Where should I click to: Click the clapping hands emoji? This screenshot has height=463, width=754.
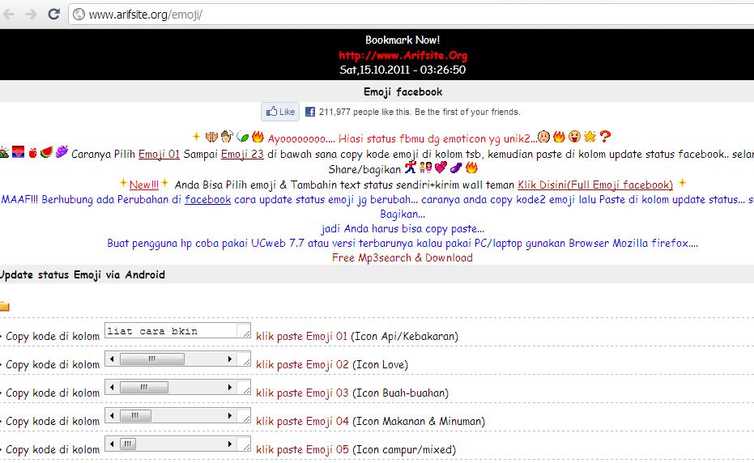(227, 137)
